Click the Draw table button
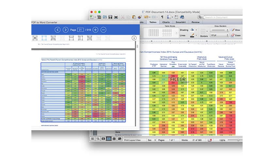Viewport: 273px width, 158px height. 235,30
